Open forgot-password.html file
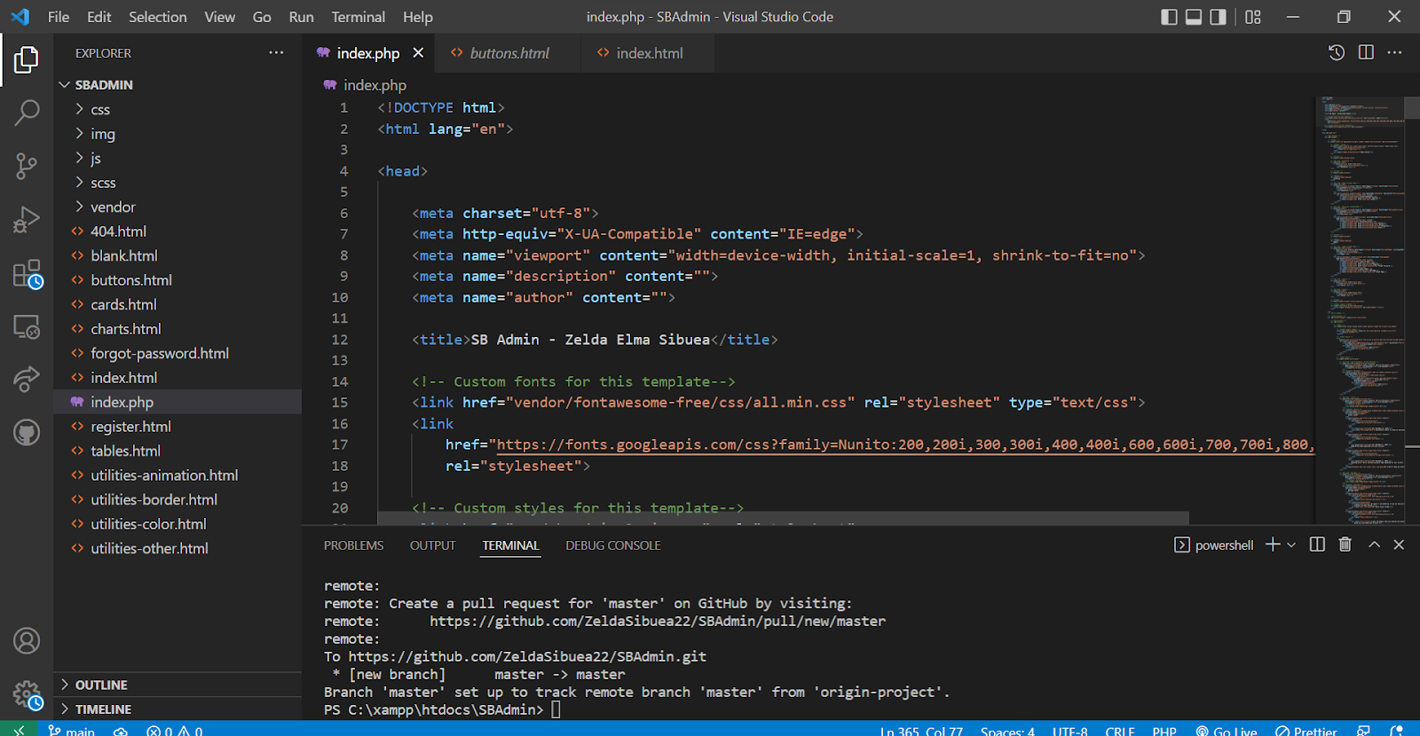Screen dimensions: 1420x736 click(x=177, y=353)
